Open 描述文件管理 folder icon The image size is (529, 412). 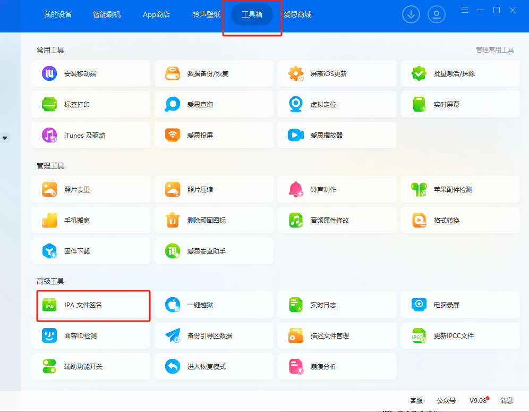[295, 335]
